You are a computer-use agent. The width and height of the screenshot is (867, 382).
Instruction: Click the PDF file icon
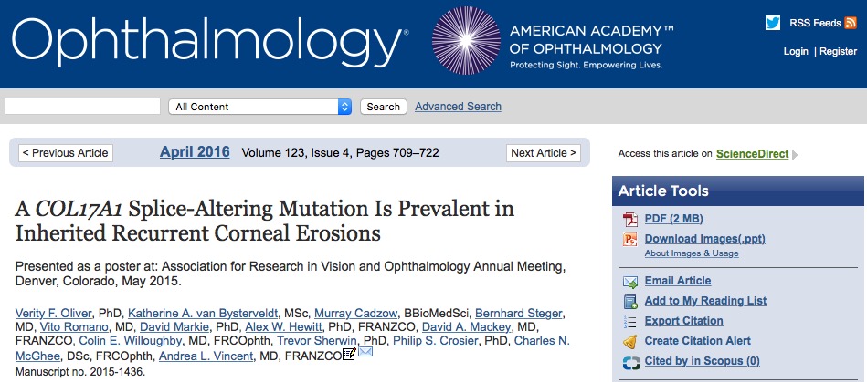(630, 219)
